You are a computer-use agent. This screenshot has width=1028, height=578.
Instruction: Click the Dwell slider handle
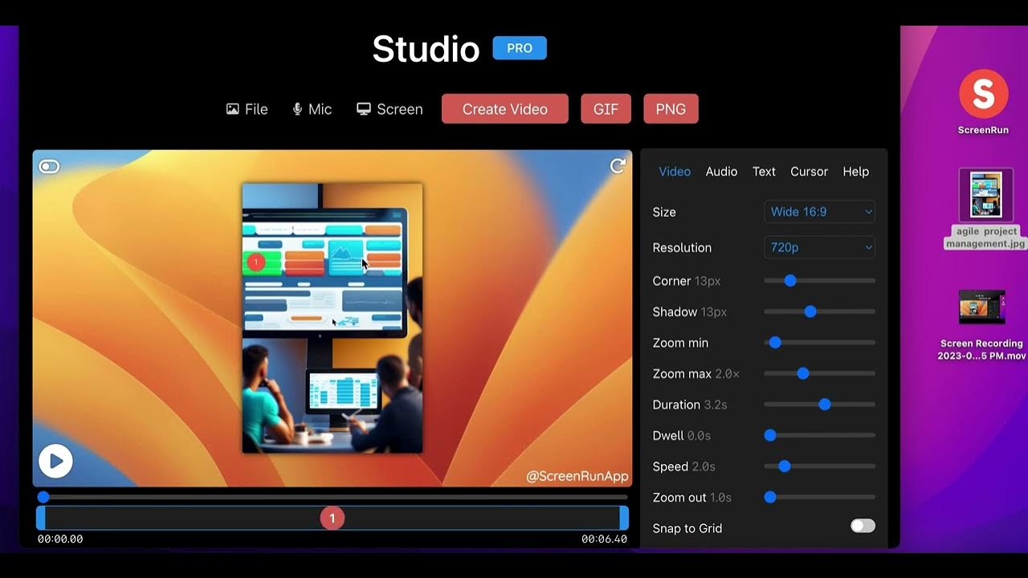(x=770, y=435)
